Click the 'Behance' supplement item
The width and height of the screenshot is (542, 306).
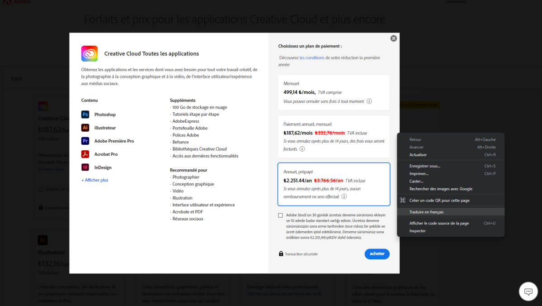[180, 142]
